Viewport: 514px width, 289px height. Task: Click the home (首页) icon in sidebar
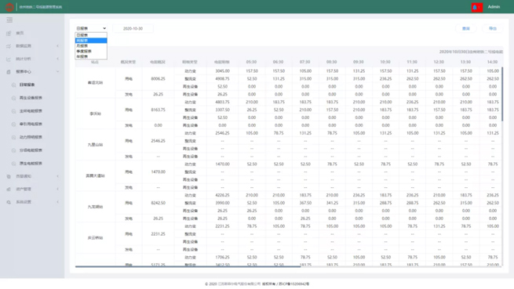(9, 33)
